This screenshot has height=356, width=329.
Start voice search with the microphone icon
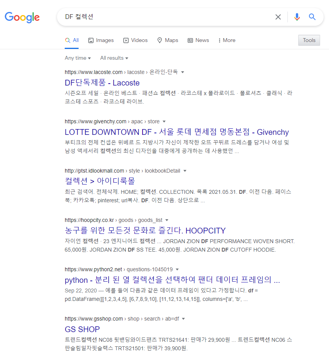tap(297, 17)
